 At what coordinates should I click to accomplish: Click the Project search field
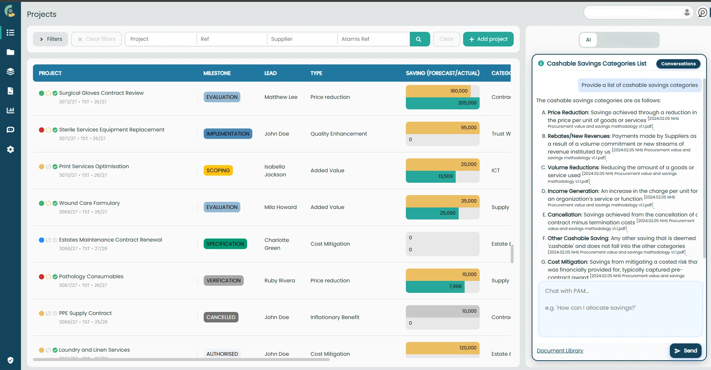point(161,39)
